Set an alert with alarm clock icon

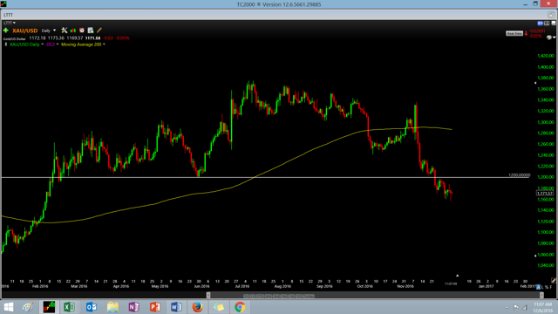[82, 31]
